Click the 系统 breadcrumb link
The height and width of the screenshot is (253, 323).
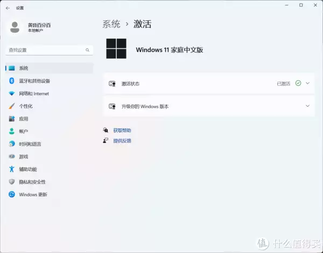click(x=111, y=24)
